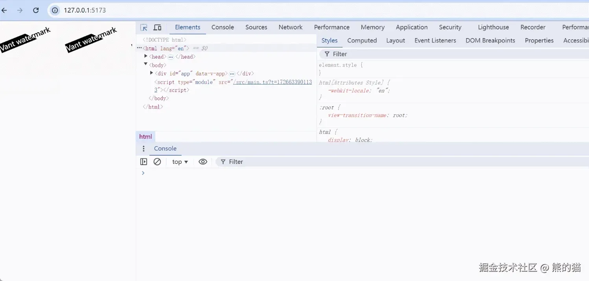Open the top JavaScript context dropdown
The image size is (589, 281).
tap(180, 162)
